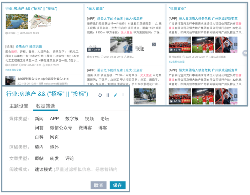Select 网页 media type

(x=54, y=137)
